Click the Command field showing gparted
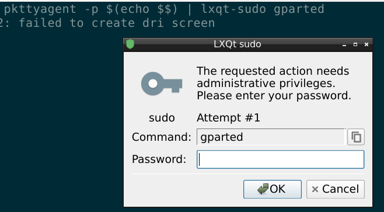The height and width of the screenshot is (212, 384). [x=271, y=137]
